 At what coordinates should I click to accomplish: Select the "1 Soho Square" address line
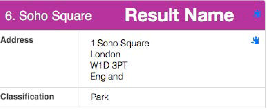click(120, 44)
